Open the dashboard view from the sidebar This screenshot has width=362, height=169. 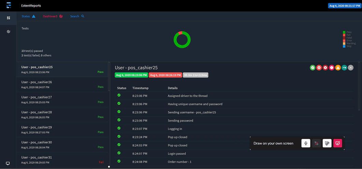(9, 32)
